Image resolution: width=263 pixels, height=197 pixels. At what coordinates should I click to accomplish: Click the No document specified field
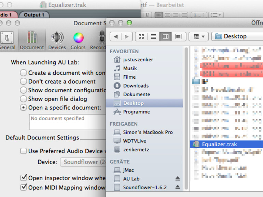[x=67, y=122]
